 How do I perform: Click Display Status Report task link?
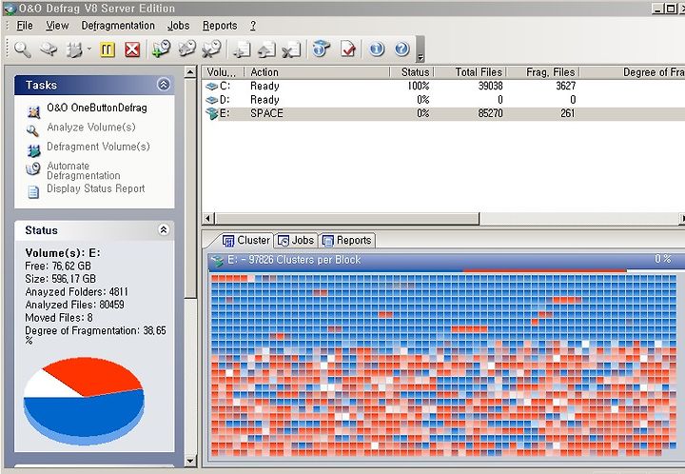96,188
